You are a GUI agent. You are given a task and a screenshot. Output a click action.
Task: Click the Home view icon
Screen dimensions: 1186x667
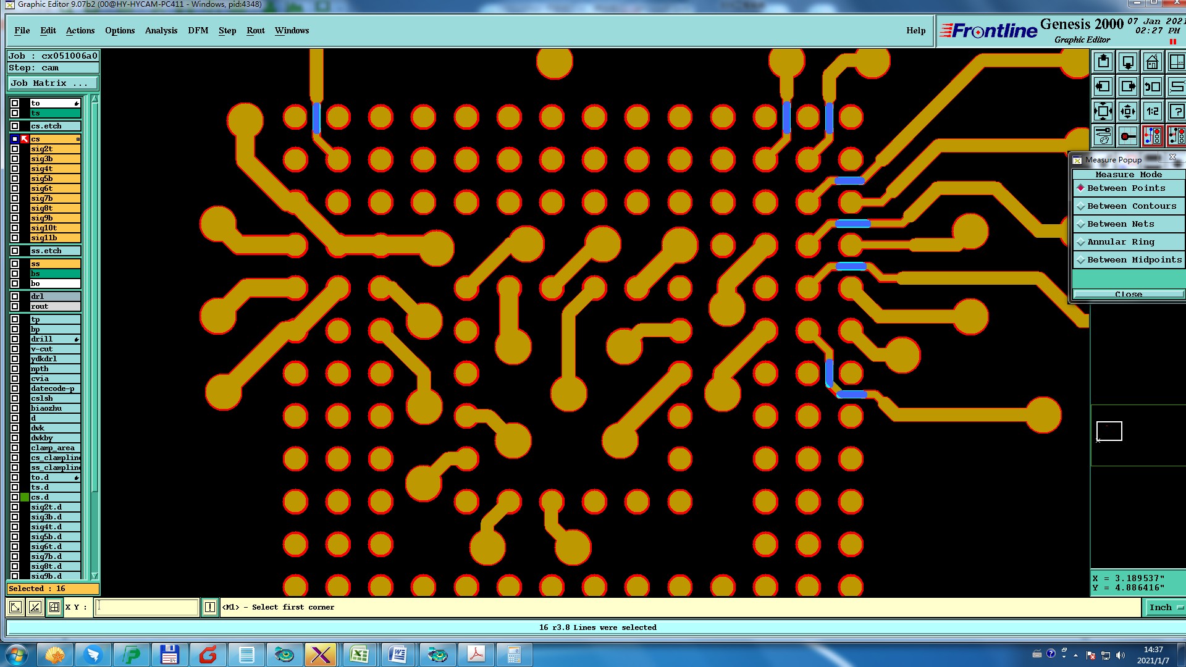1152,62
